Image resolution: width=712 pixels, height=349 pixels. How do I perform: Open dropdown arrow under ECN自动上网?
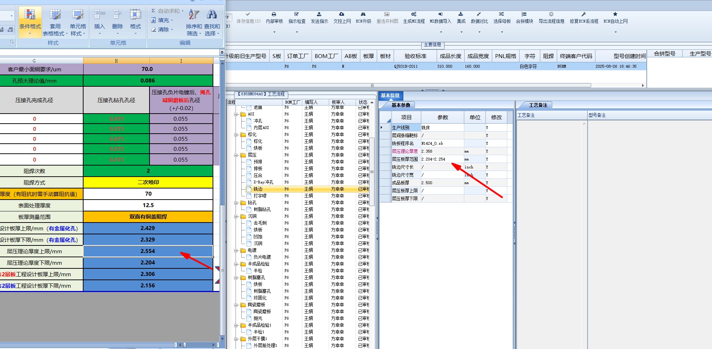(x=616, y=32)
